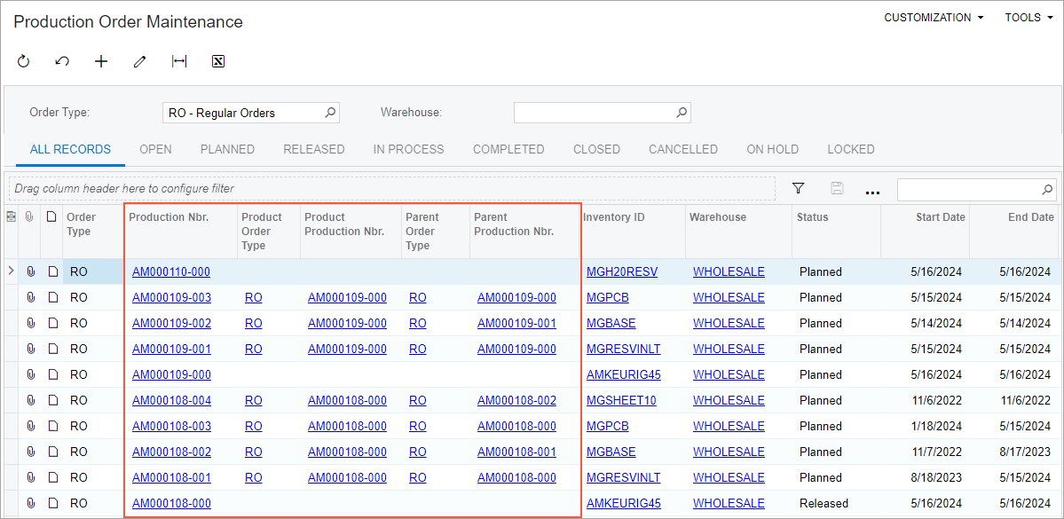1064x519 pixels.
Task: Expand the TOOLS dropdown menu
Action: tap(1029, 18)
